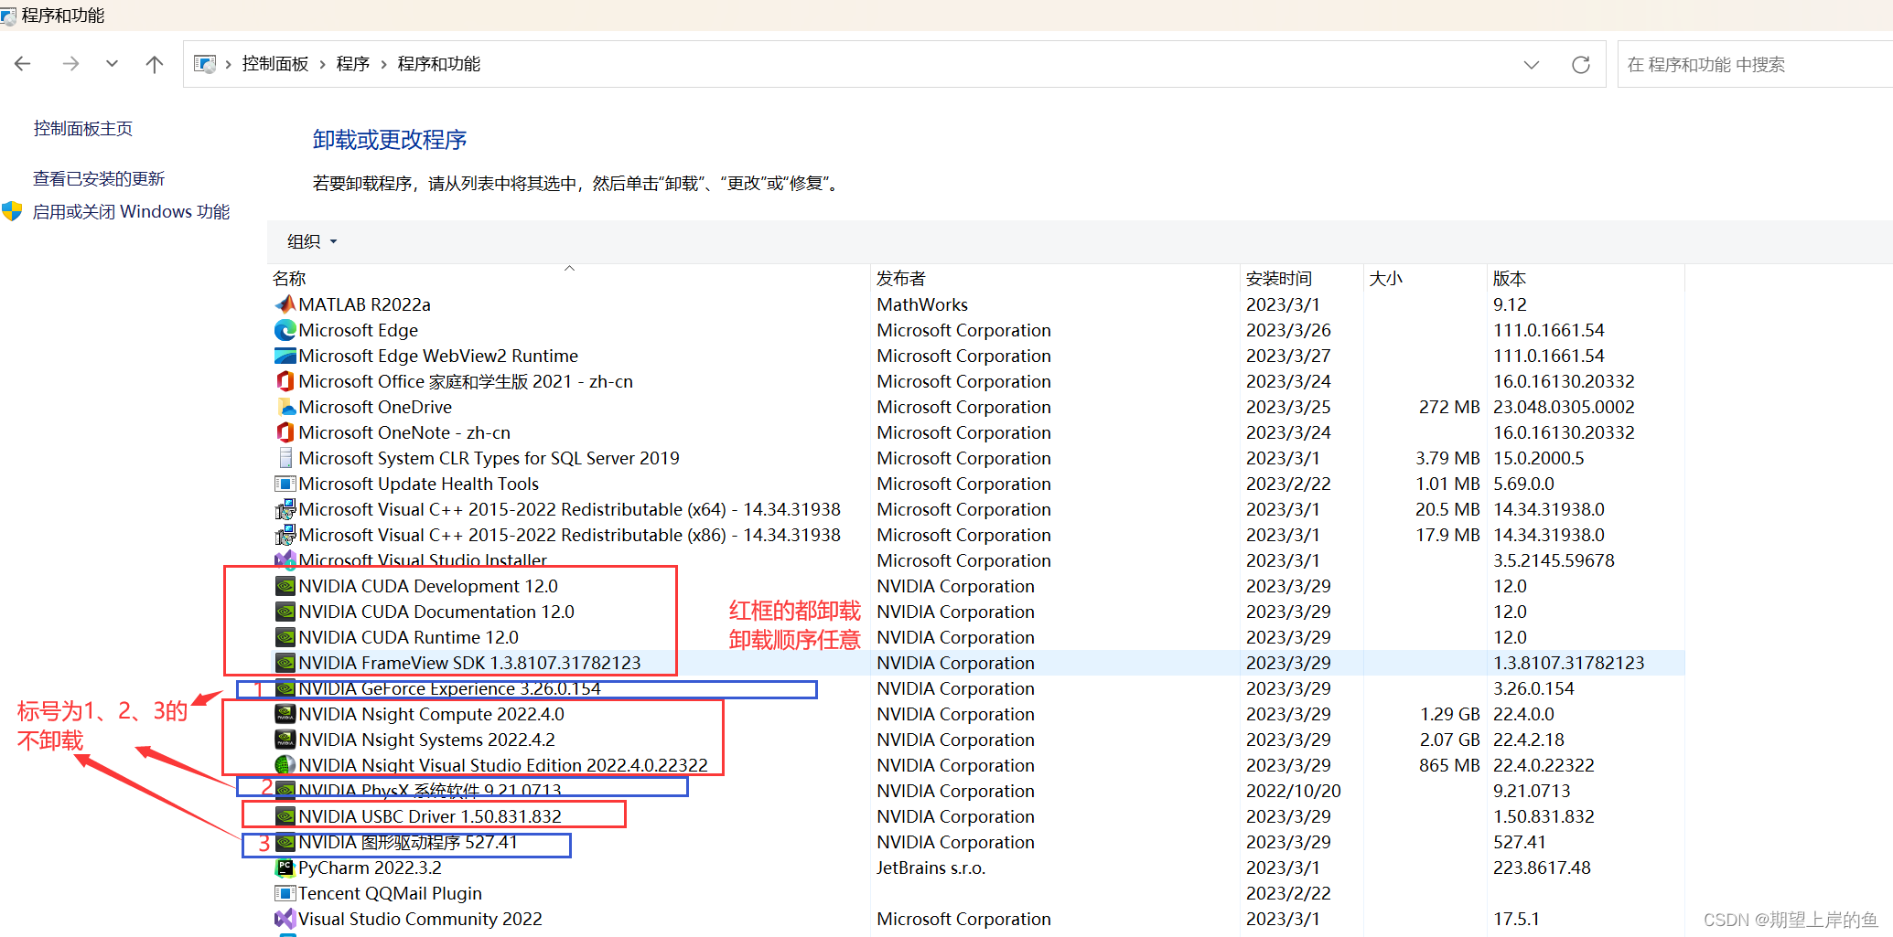Click the NVIDIA CUDA Documentation icon
This screenshot has width=1893, height=937.
[285, 612]
